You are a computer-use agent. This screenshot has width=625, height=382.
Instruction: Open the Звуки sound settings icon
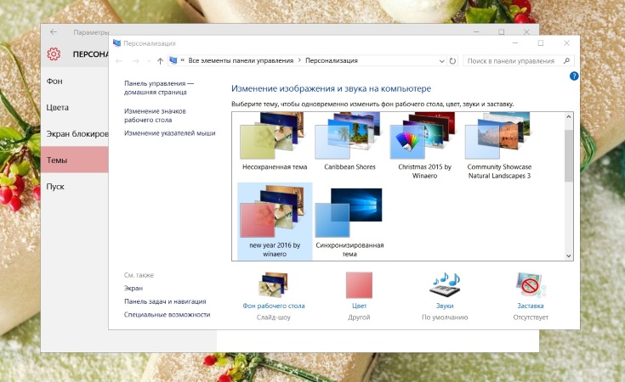pos(445,284)
